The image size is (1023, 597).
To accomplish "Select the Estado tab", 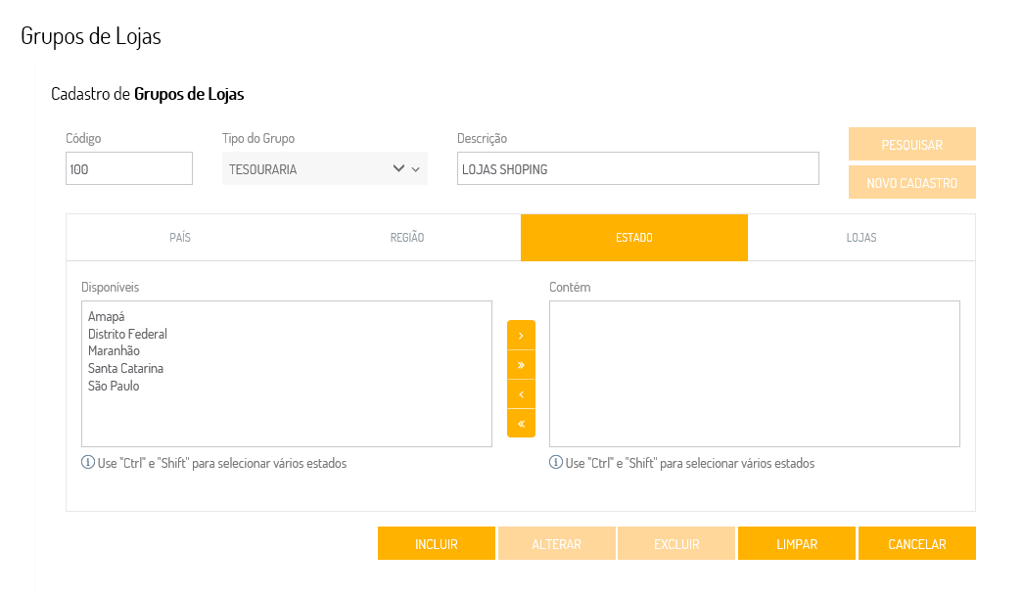I will click(634, 238).
